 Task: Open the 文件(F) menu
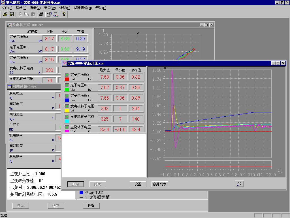click(x=7, y=8)
